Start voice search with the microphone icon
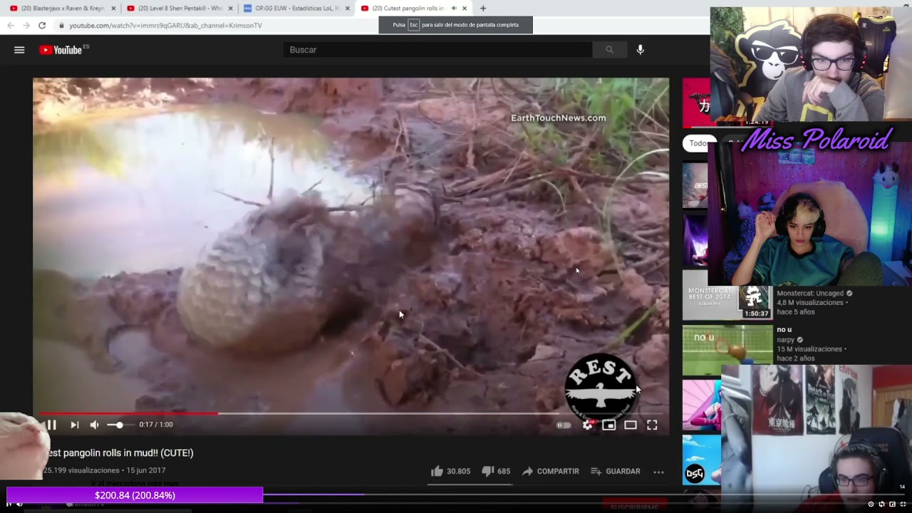The image size is (912, 513). click(x=640, y=50)
